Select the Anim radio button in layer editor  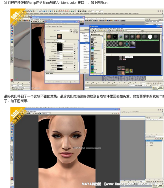tap(156, 135)
